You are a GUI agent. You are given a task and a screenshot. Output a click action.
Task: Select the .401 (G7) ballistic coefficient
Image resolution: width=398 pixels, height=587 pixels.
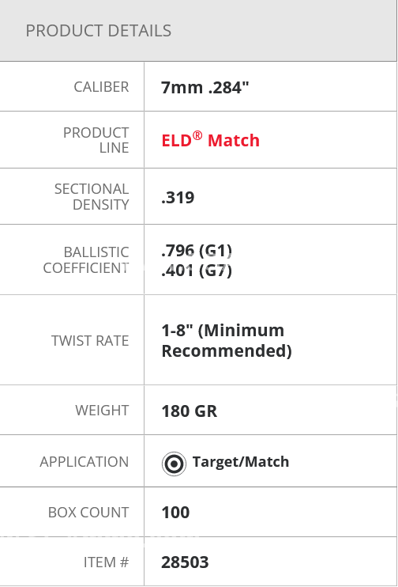(197, 271)
